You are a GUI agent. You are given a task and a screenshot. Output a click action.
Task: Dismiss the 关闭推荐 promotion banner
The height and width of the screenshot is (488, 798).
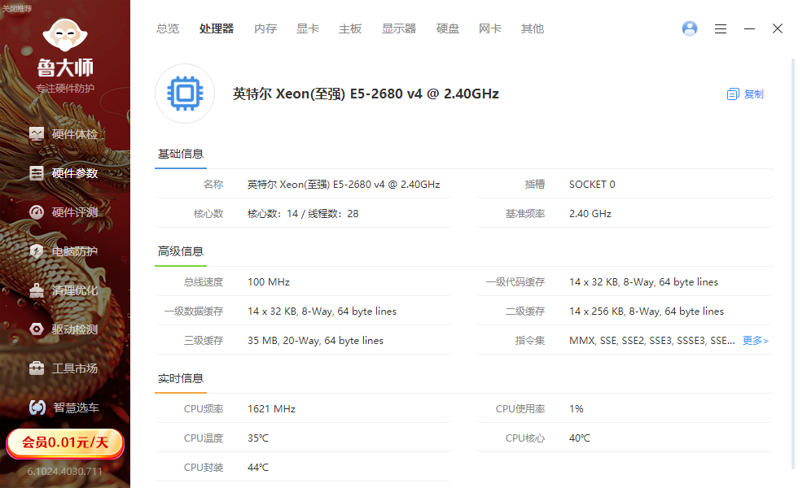(x=16, y=7)
